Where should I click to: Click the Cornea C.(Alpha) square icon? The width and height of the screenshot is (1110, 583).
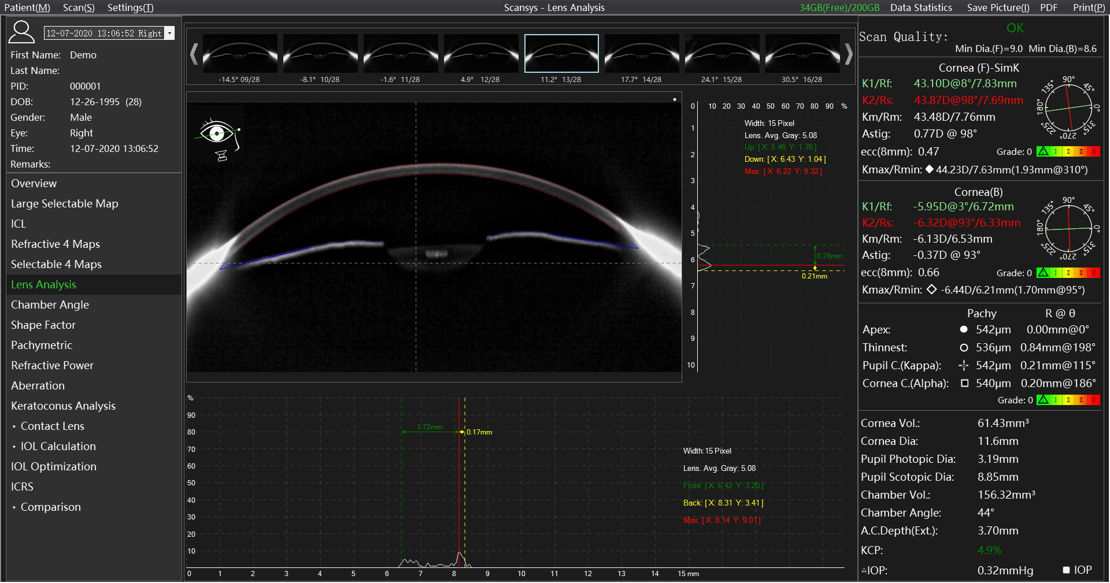coord(964,383)
